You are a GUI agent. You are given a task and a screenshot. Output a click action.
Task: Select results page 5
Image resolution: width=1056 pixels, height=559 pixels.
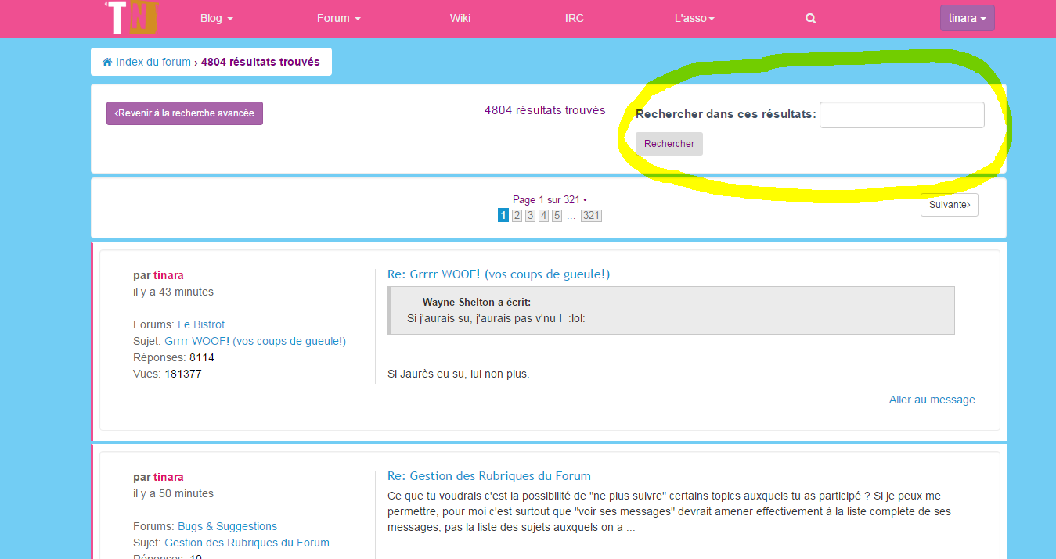tap(557, 216)
